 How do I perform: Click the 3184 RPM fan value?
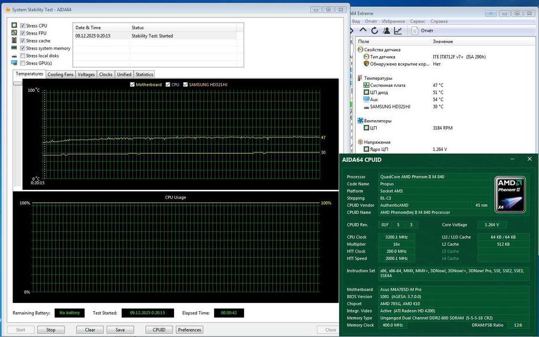click(443, 128)
